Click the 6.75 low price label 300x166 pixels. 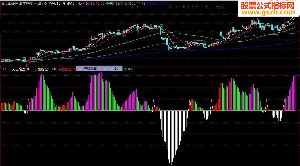31,62
